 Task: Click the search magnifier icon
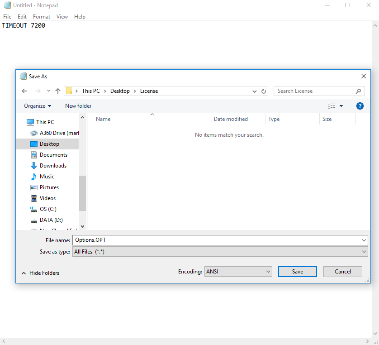[x=359, y=91]
